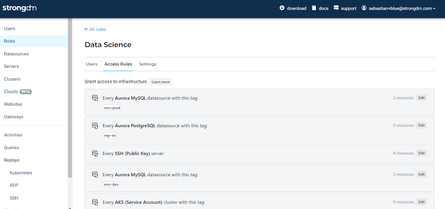445x209 pixels.
Task: Switch to the Users tab
Action: 92,64
